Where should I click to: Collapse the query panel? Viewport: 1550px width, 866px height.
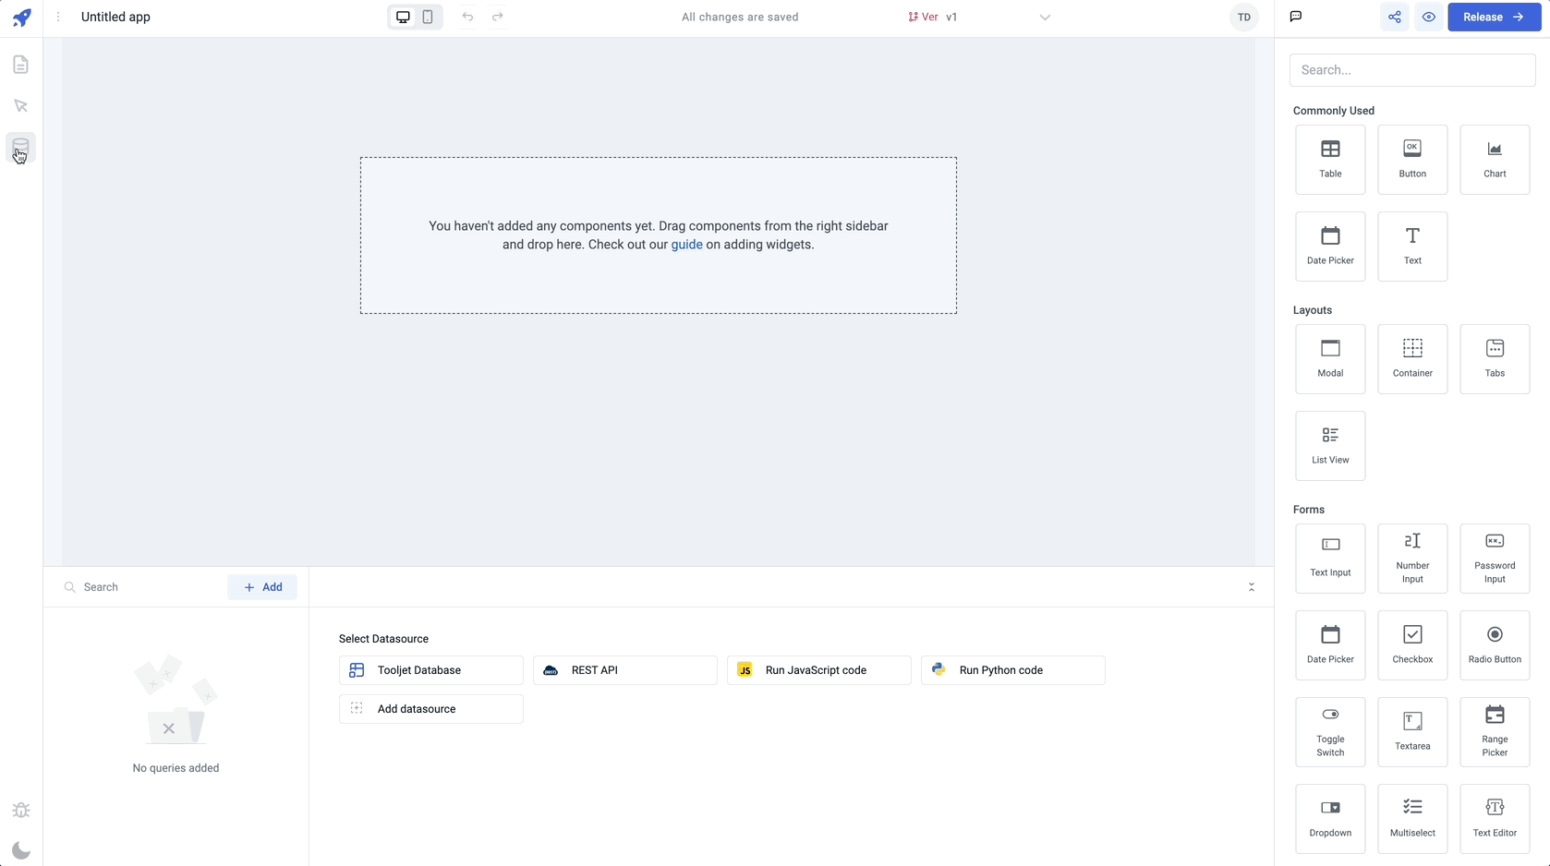[x=1252, y=587]
